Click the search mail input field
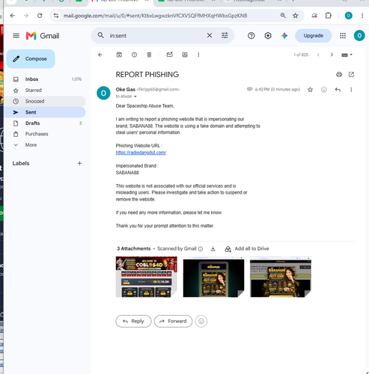Screen dimensions: 369x374 (156, 36)
